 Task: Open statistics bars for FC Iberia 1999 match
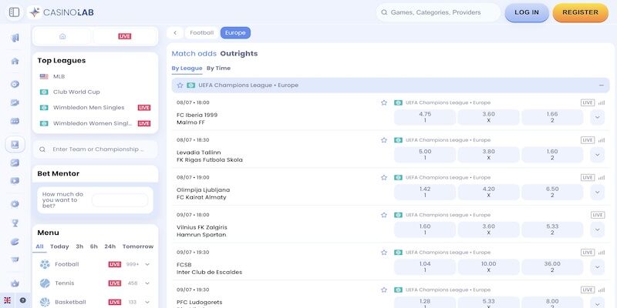602,103
